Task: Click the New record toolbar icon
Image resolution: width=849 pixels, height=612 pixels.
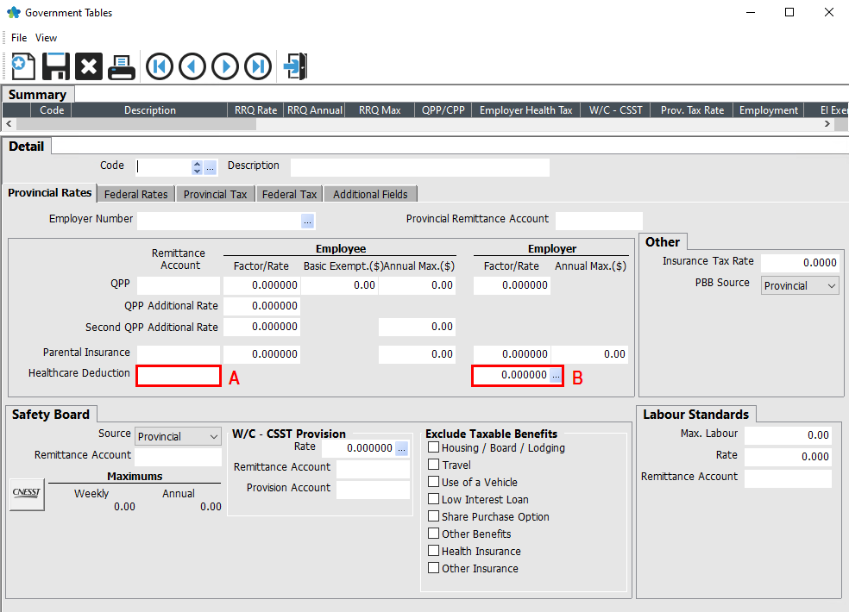Action: (23, 66)
